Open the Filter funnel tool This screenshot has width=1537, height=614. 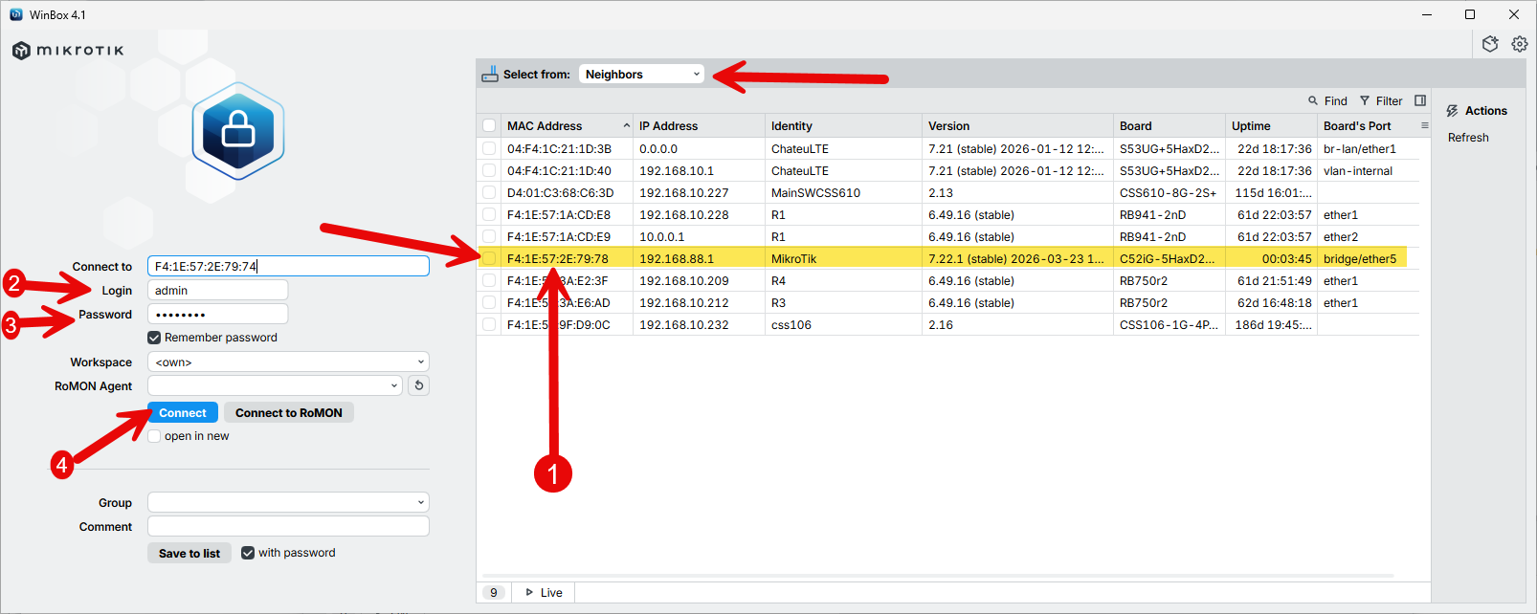click(x=1365, y=100)
